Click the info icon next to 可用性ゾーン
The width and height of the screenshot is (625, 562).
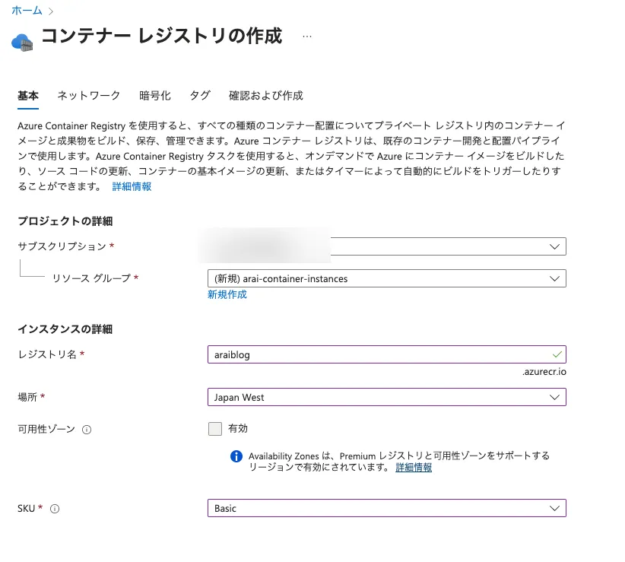(x=87, y=430)
